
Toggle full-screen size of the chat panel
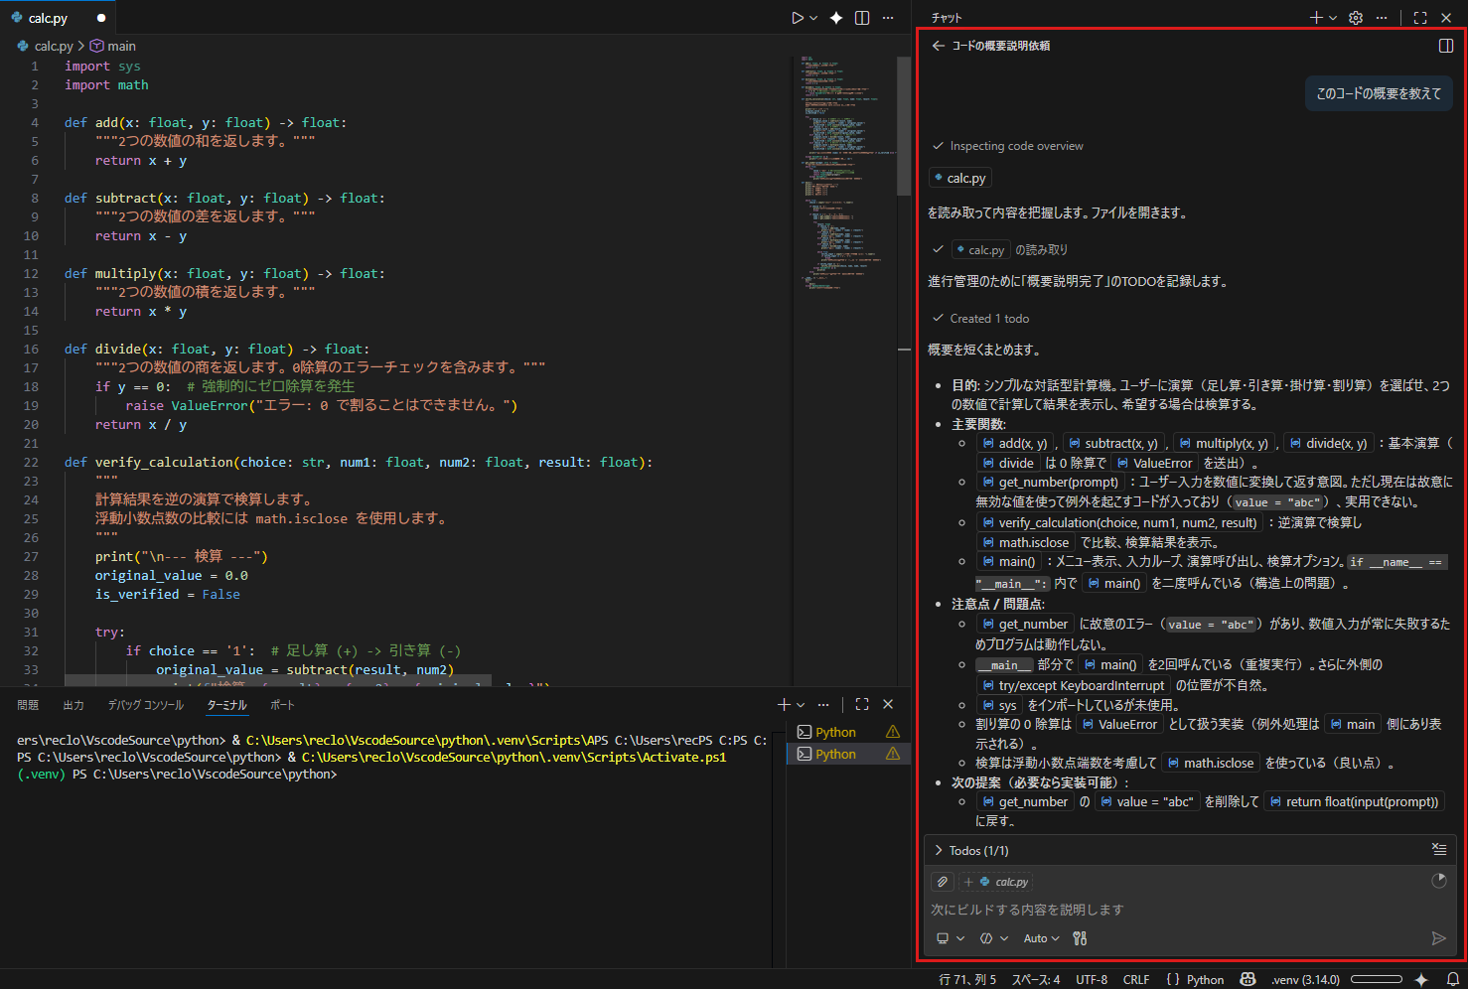tap(1420, 18)
